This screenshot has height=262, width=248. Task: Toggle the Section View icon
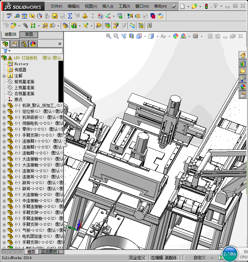131,36
